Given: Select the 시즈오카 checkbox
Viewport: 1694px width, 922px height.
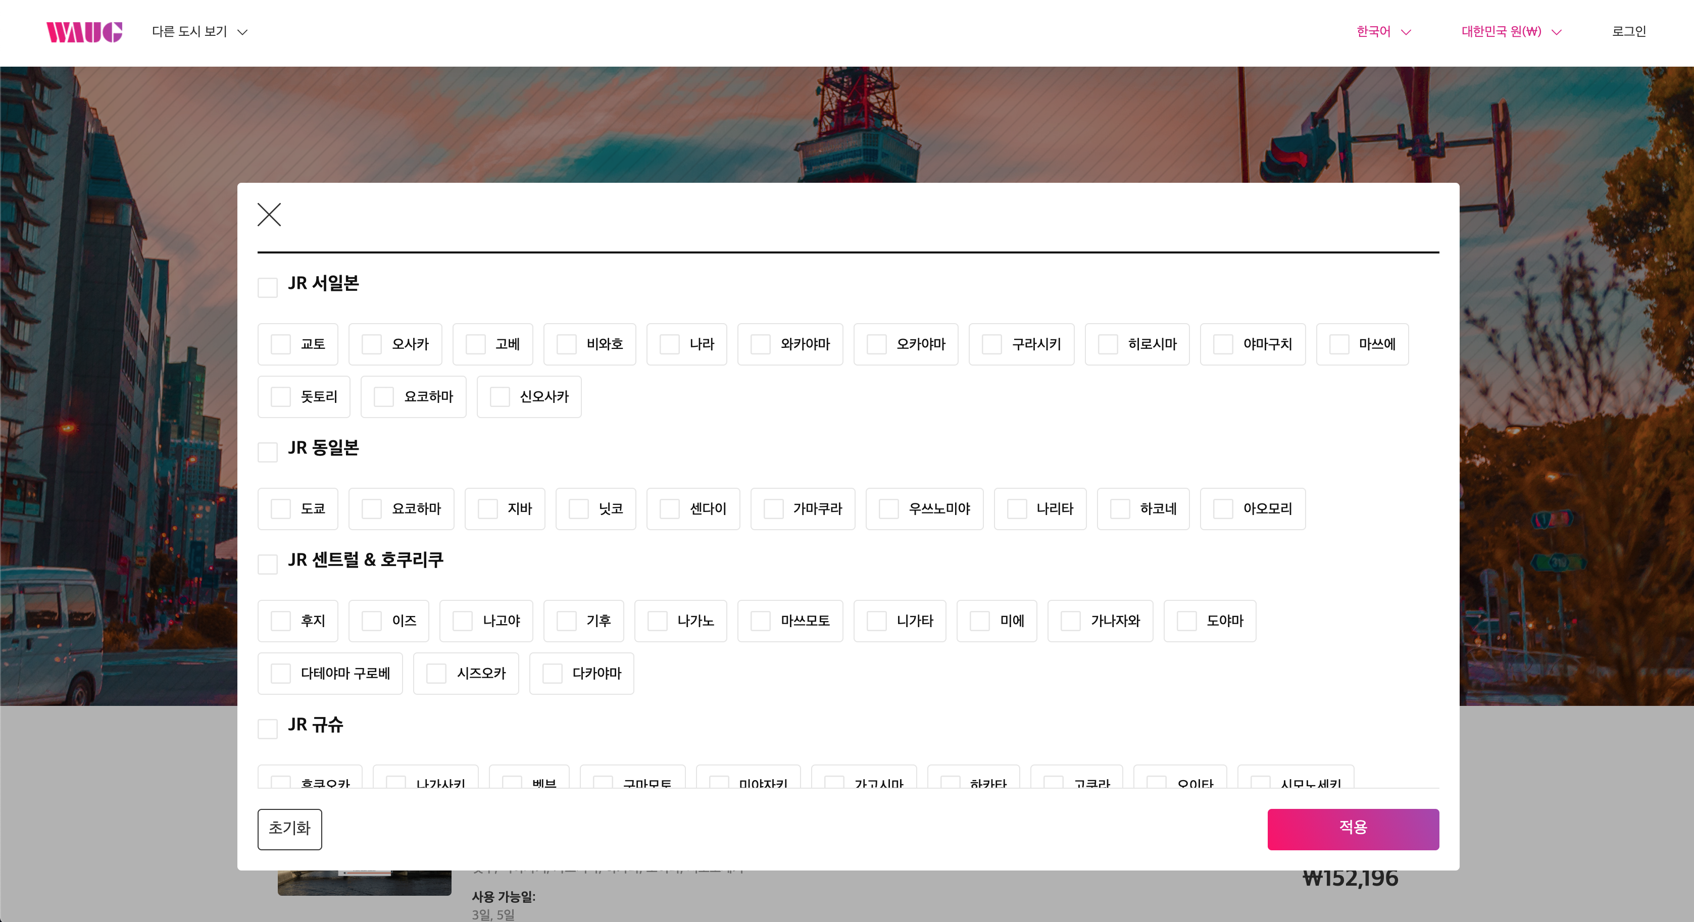Looking at the screenshot, I should tap(436, 673).
